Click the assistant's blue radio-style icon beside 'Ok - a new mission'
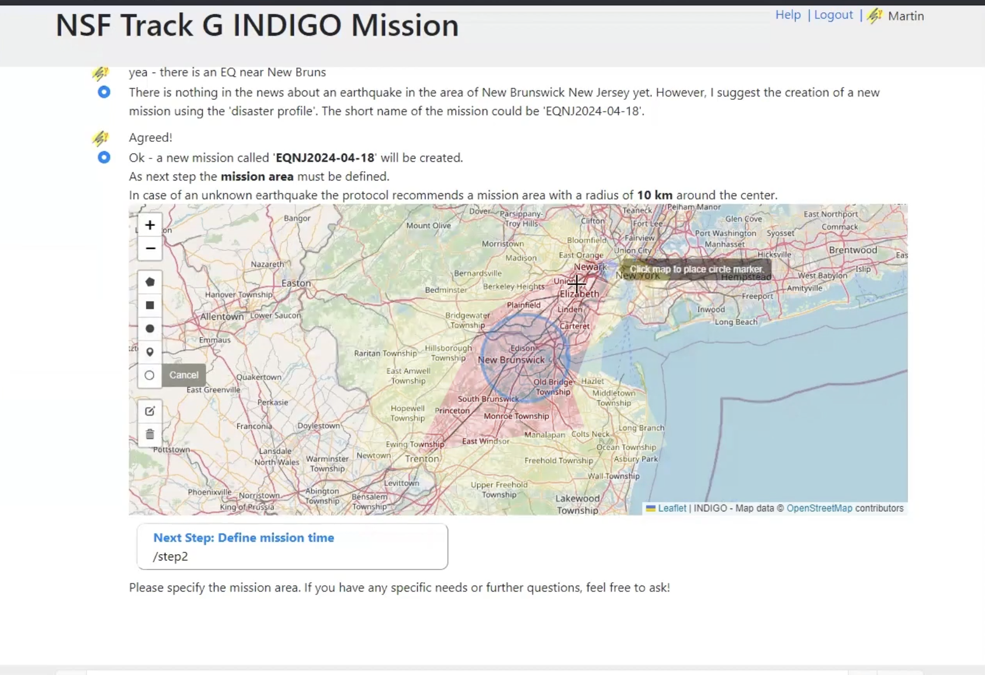 [104, 158]
